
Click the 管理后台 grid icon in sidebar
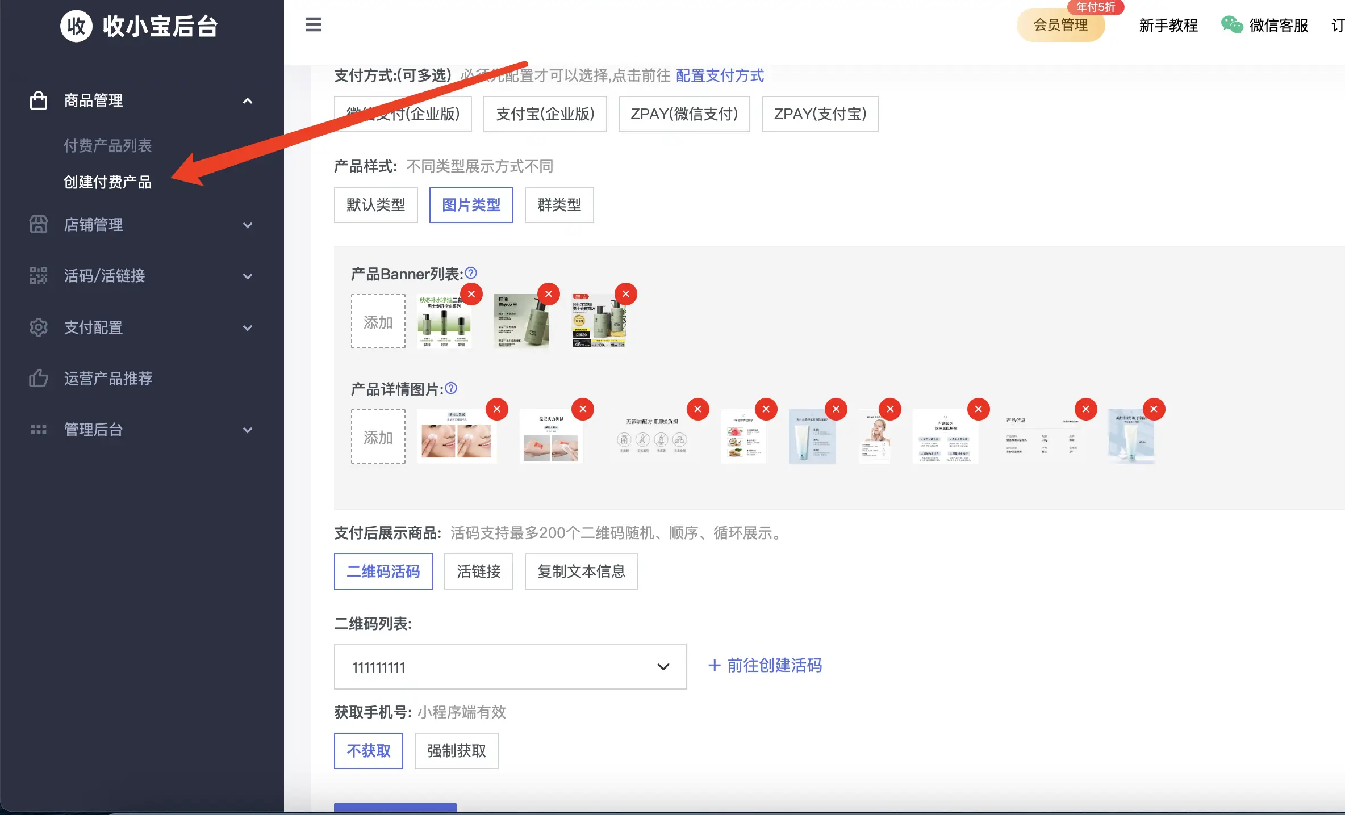(x=38, y=430)
